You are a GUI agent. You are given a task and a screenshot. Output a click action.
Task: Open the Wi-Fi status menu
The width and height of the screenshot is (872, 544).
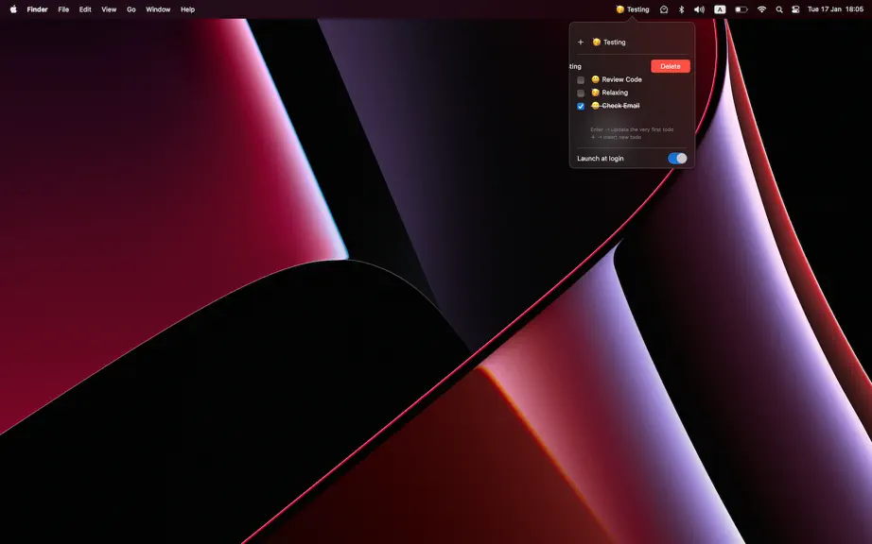pyautogui.click(x=762, y=9)
